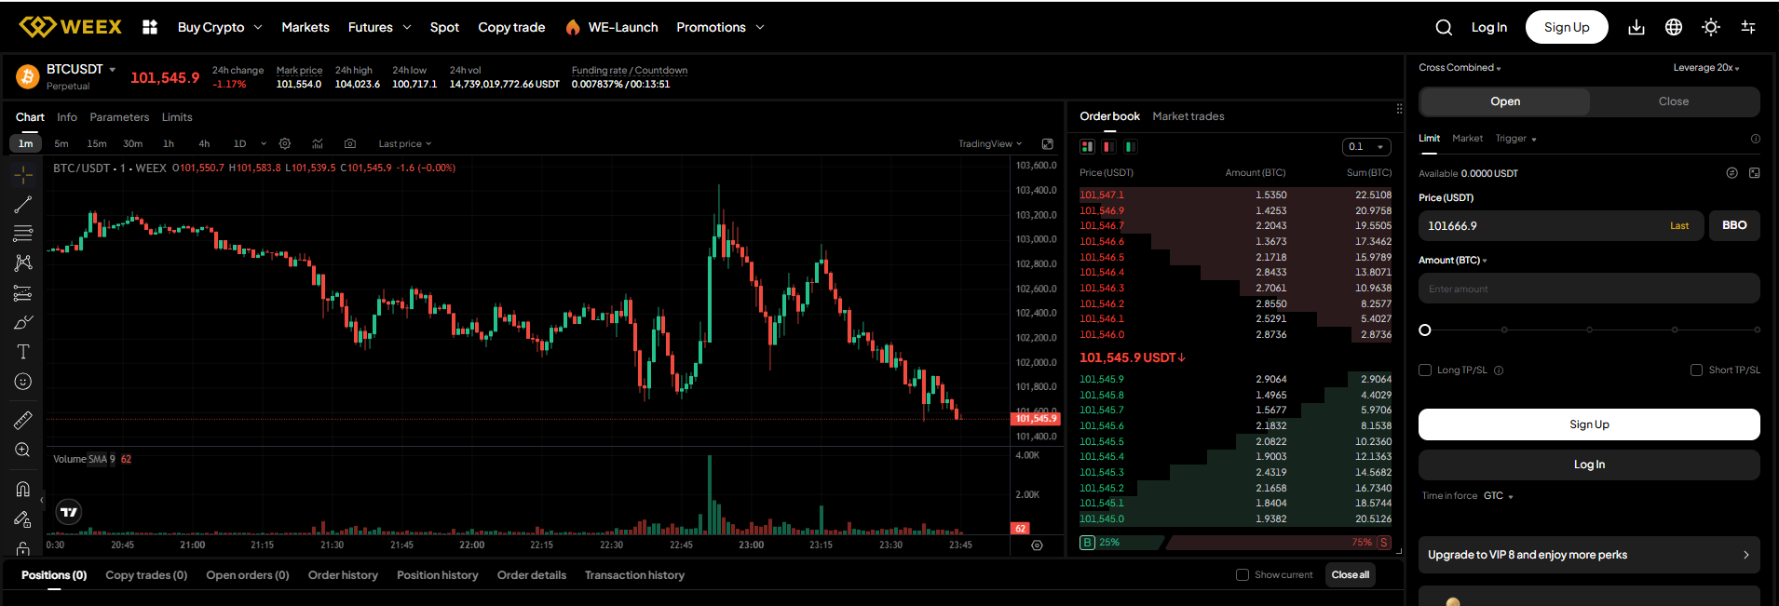The height and width of the screenshot is (606, 1779).
Task: Open the order book 0.1 precision dropdown
Action: coord(1366,147)
